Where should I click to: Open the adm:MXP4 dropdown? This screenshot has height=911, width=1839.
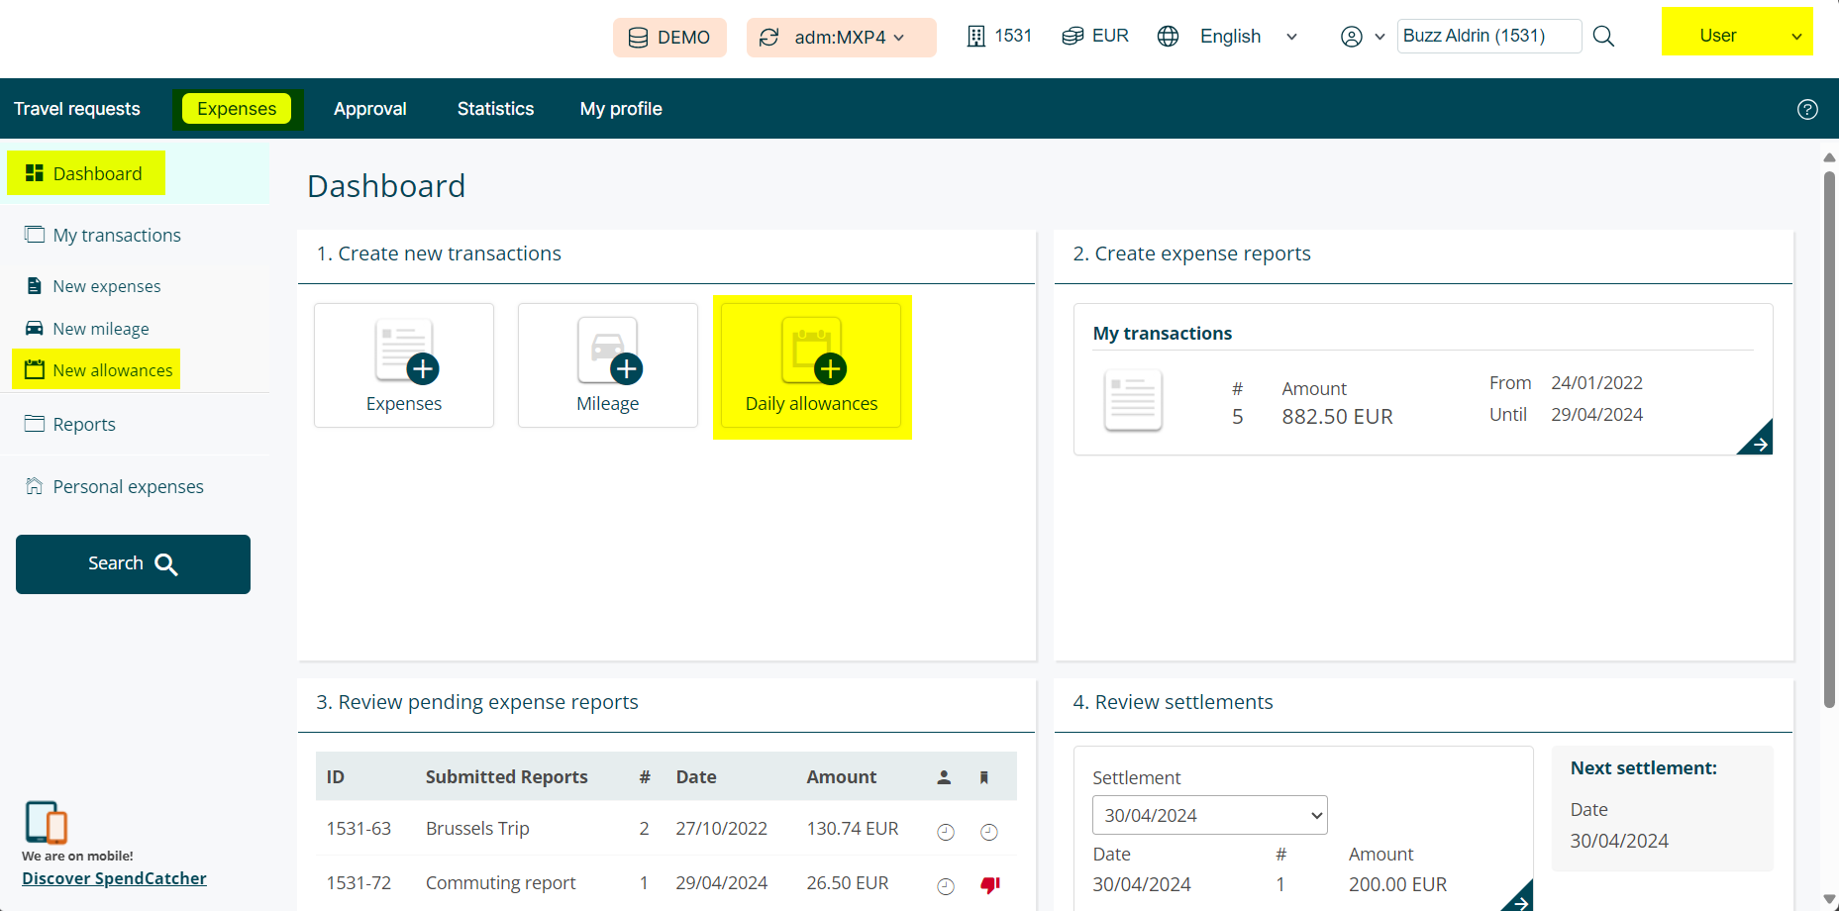coord(841,38)
